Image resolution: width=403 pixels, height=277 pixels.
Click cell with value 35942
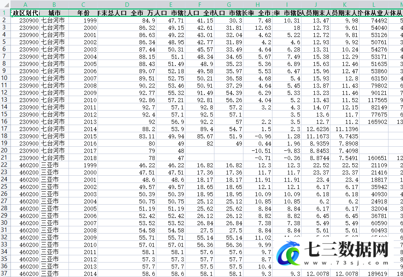(x=374, y=187)
